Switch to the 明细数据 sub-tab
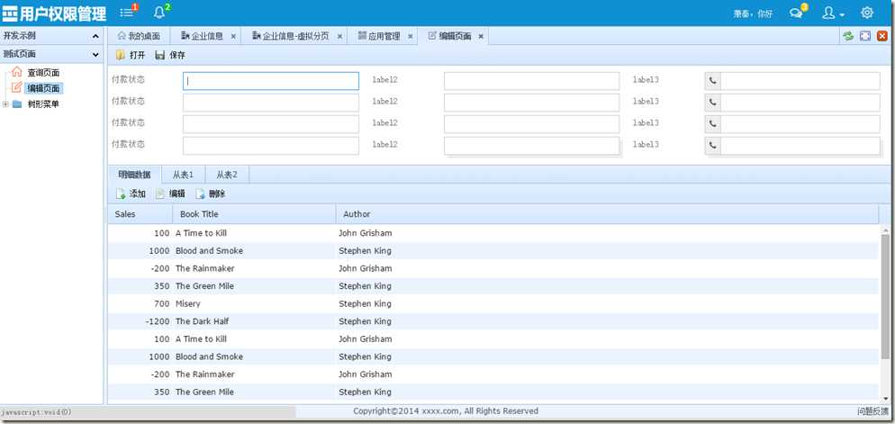 135,175
